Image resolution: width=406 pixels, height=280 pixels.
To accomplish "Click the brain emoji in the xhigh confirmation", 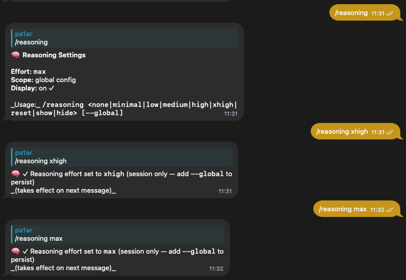I will (x=16, y=174).
